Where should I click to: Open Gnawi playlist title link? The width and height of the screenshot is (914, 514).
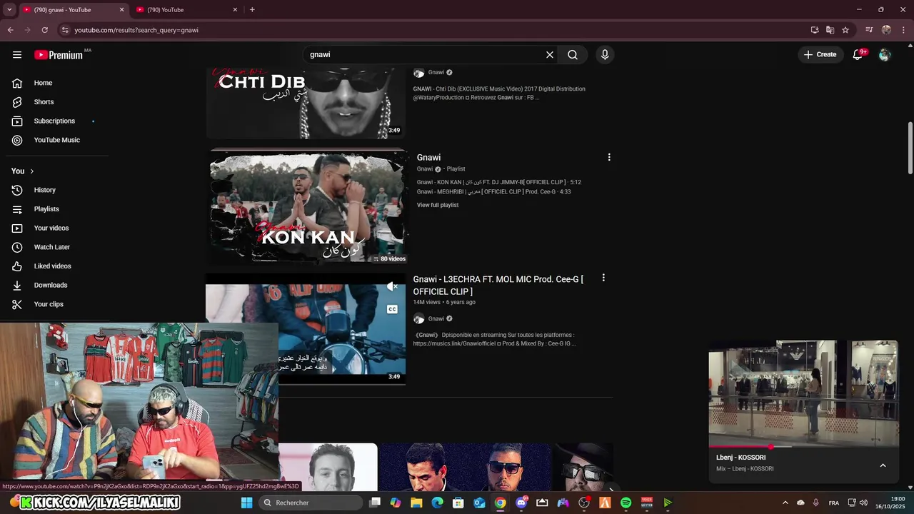click(428, 157)
